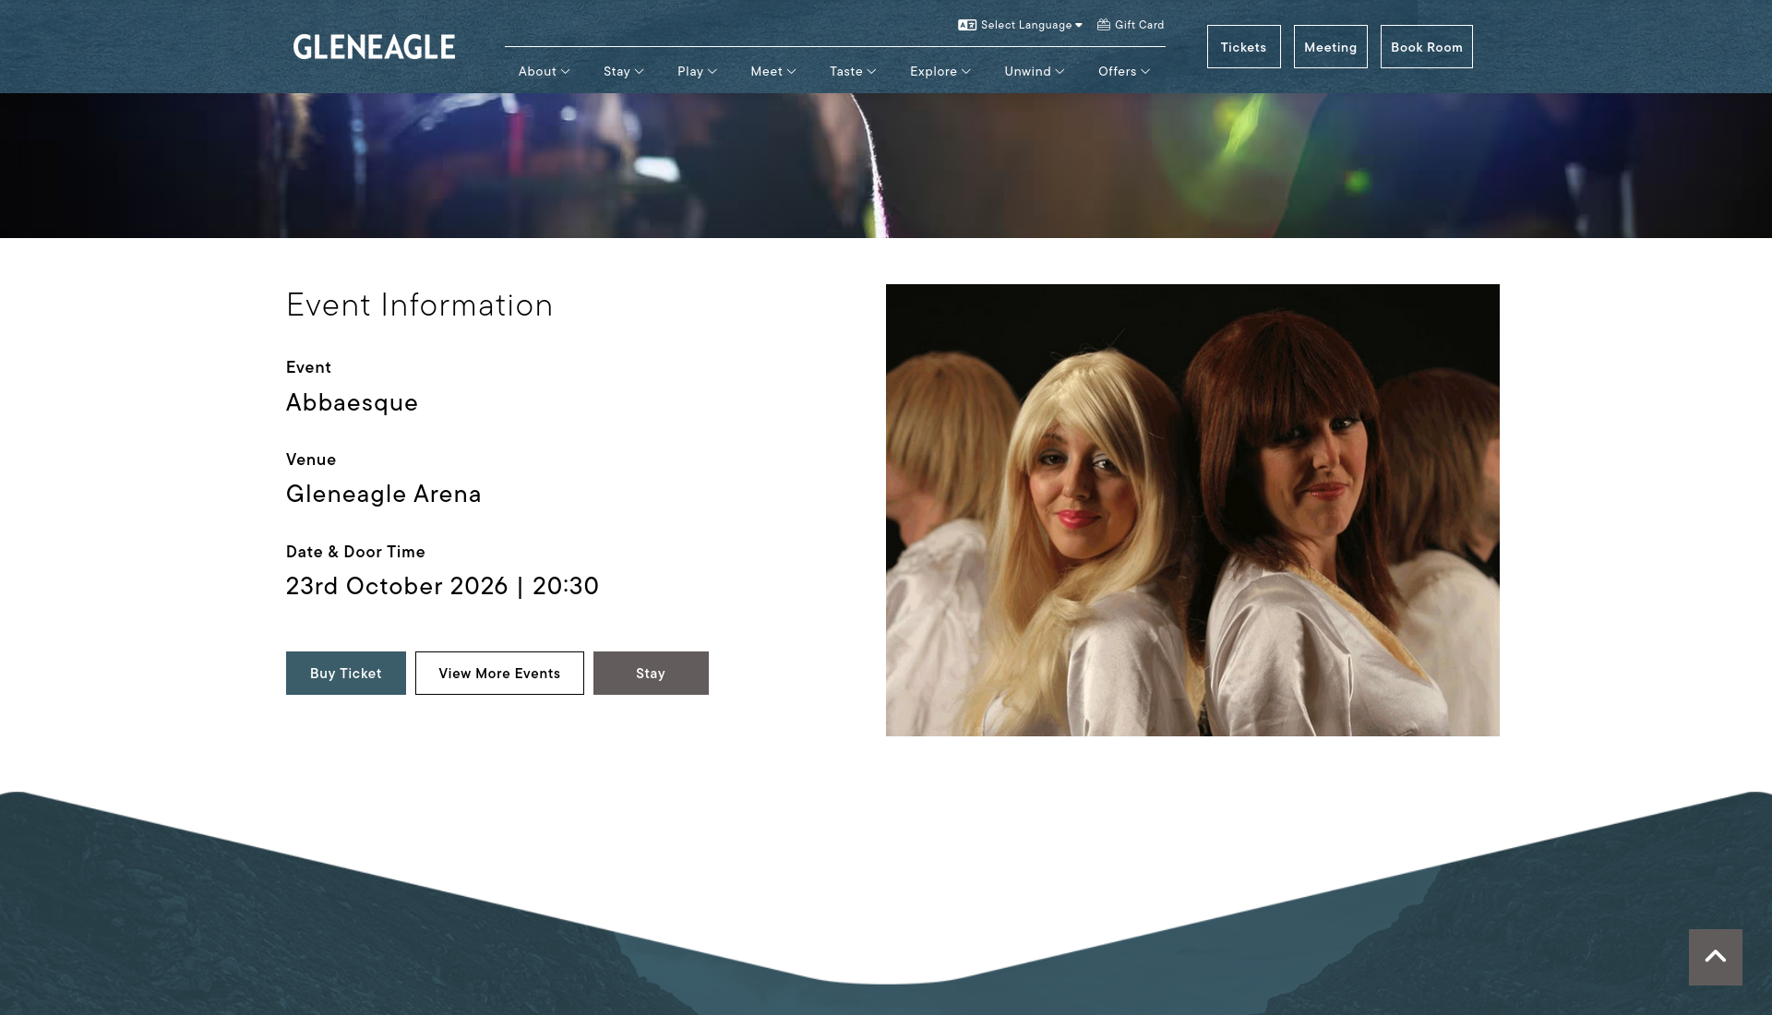Expand the Taste menu
The height and width of the screenshot is (1015, 1772).
[x=853, y=71]
